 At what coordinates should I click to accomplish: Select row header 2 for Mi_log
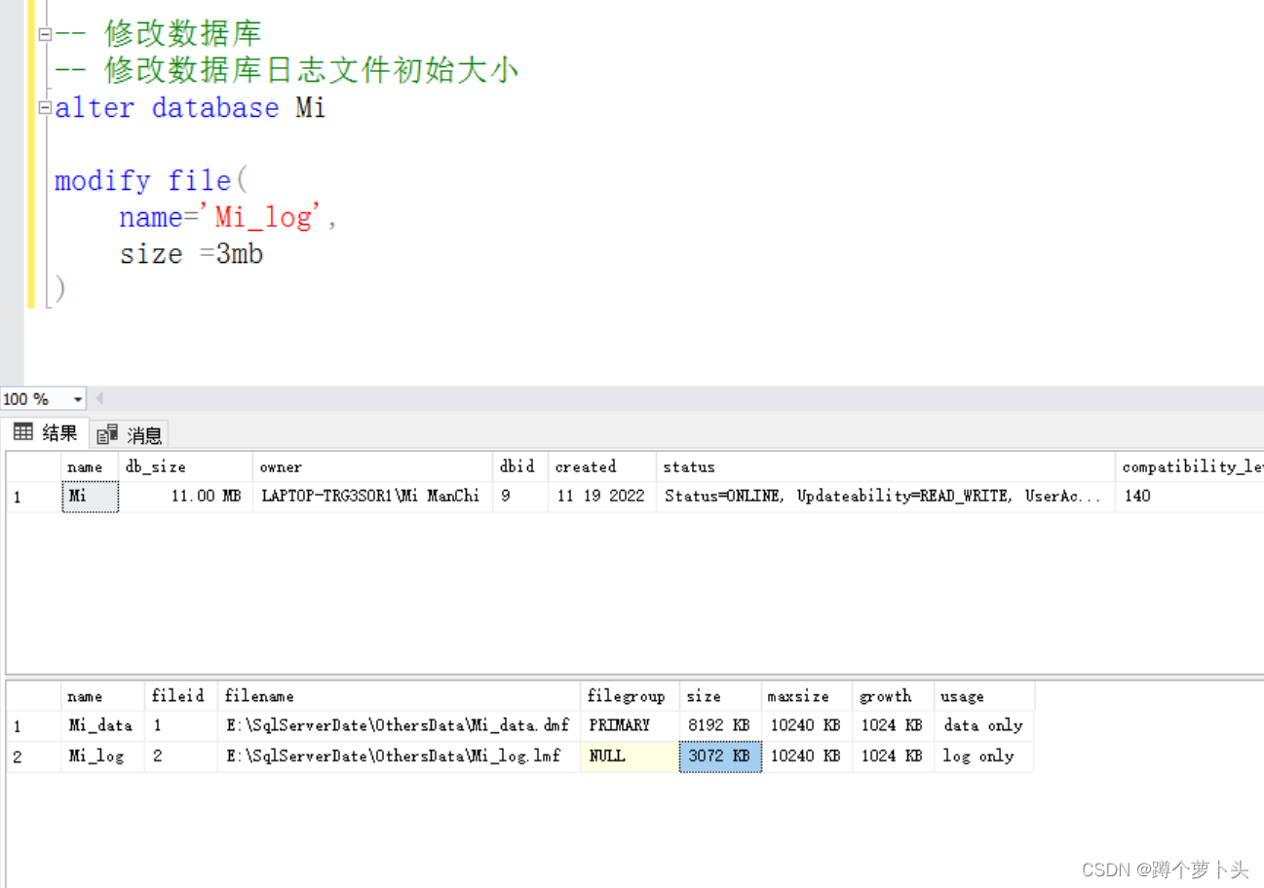(x=33, y=757)
